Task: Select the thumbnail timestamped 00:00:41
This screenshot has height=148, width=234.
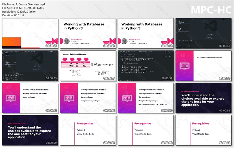Action: [30, 98]
